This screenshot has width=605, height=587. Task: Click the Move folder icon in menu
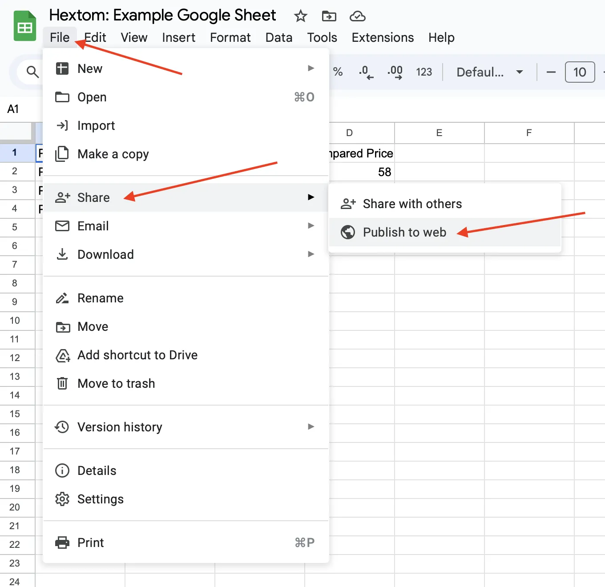[63, 327]
